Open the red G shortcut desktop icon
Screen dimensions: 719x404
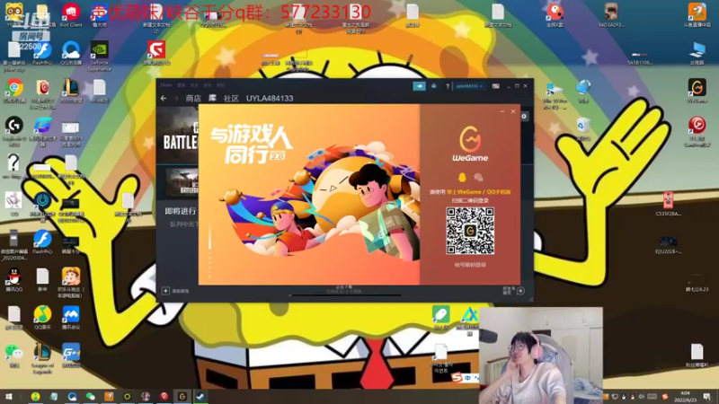[156, 53]
